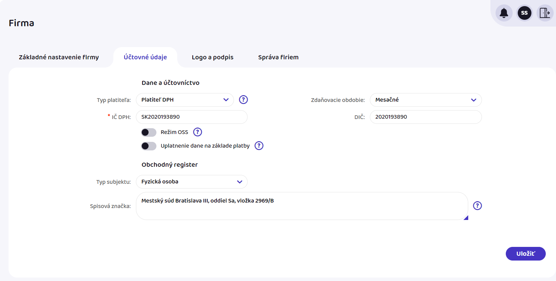Viewport: 556px width, 281px height.
Task: Enable the Režim OSS switch
Action: pyautogui.click(x=149, y=132)
